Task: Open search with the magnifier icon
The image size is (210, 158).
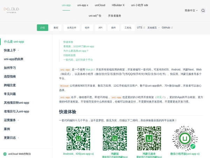Action: pos(203,11)
